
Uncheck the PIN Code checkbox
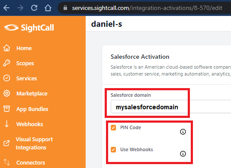[113, 127]
